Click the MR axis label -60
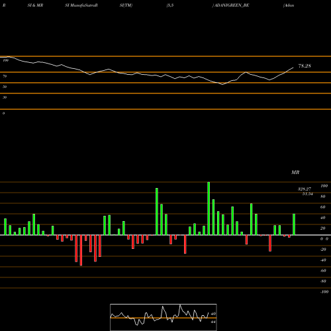 coord(323,271)
